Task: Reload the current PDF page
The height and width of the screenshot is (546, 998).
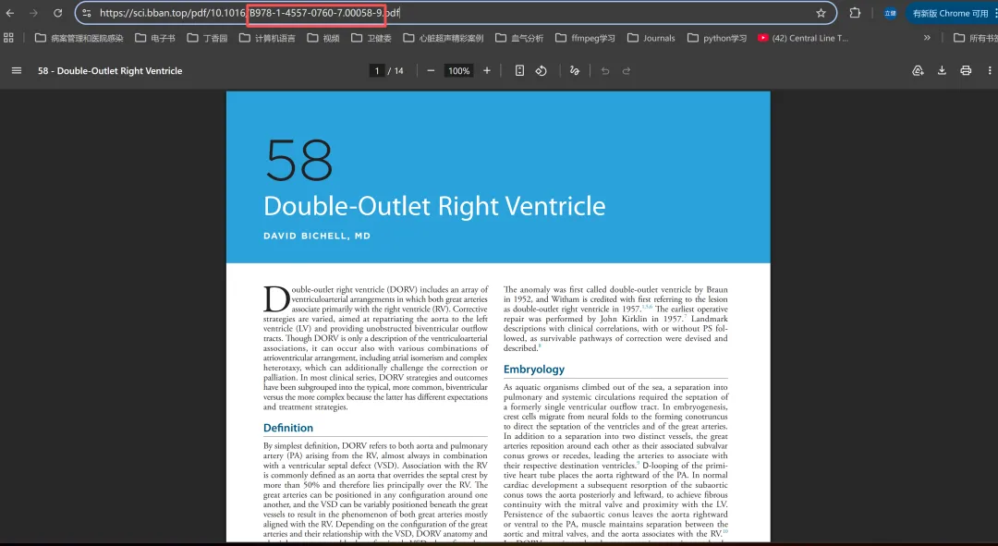Action: coord(58,13)
